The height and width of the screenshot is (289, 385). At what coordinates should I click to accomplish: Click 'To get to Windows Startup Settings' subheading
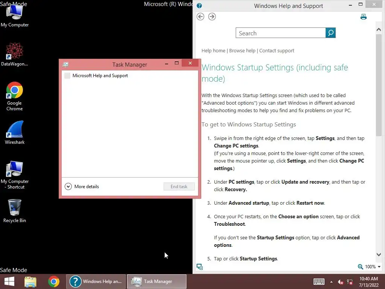click(x=249, y=125)
